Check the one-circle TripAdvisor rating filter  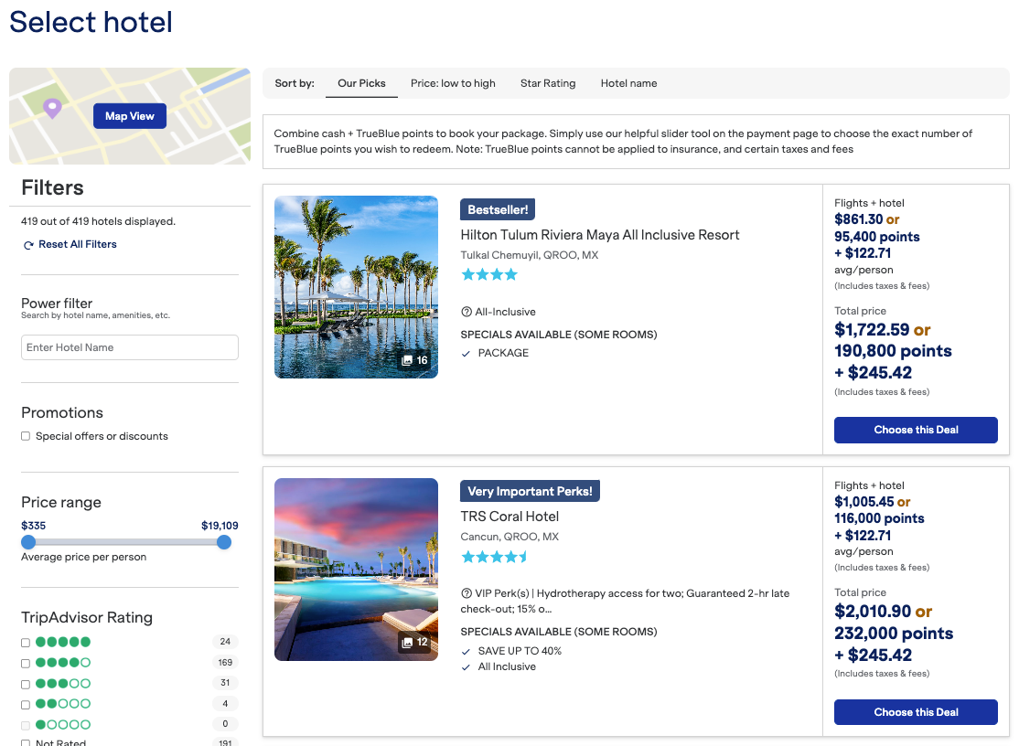26,725
